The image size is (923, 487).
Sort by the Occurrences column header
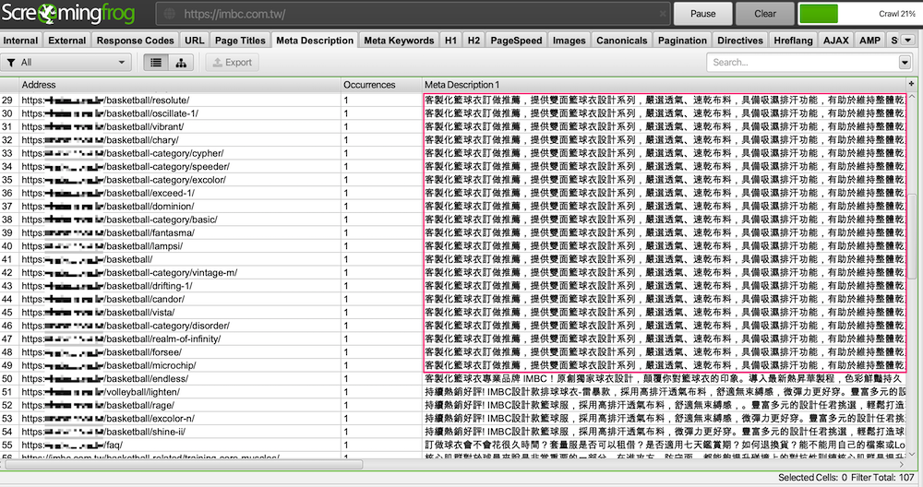pos(369,84)
